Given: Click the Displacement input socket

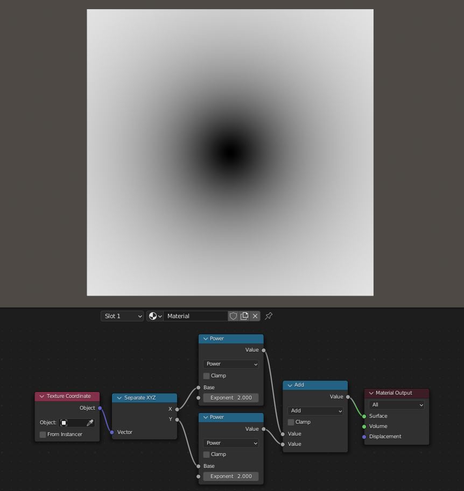Looking at the screenshot, I should coord(364,437).
